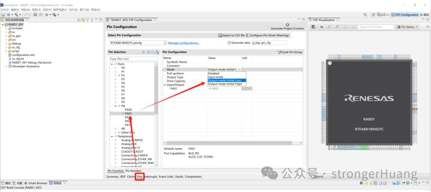
Task: Click the first zoom magnifier in FSP Visualization
Action: (x=329, y=27)
